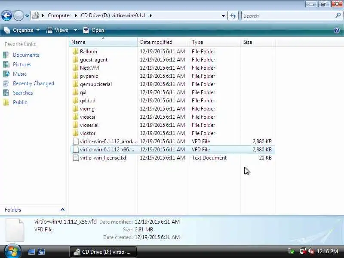Select the viostor folder icon
Image resolution: width=344 pixels, height=258 pixels.
click(76, 133)
